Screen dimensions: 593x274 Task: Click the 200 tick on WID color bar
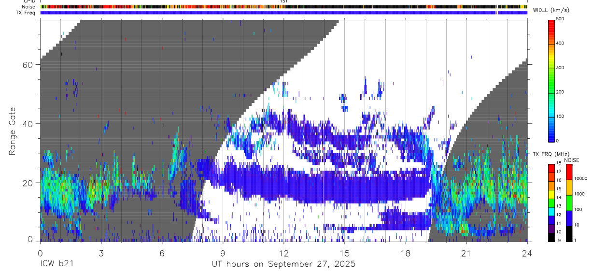tap(561, 92)
